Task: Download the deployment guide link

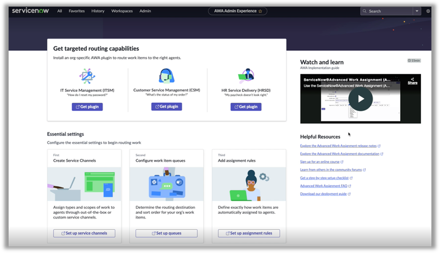Action: 323,194
